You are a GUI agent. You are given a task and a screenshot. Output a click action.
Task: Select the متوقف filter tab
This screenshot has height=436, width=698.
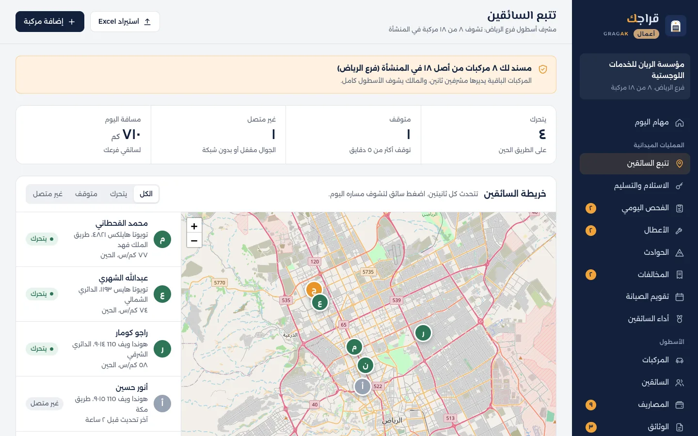(86, 194)
